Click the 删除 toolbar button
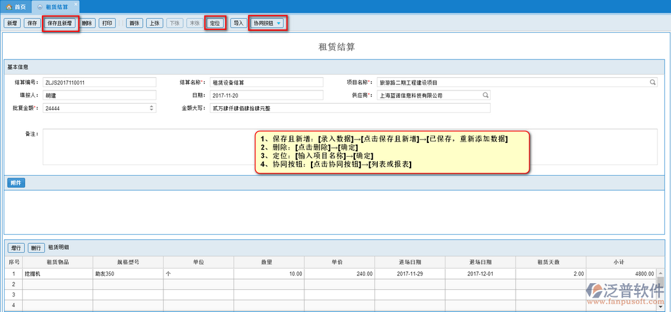The width and height of the screenshot is (671, 312). tap(88, 23)
